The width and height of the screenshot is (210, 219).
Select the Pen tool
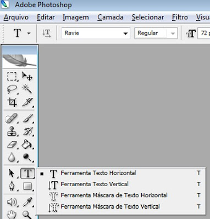tap(12, 186)
